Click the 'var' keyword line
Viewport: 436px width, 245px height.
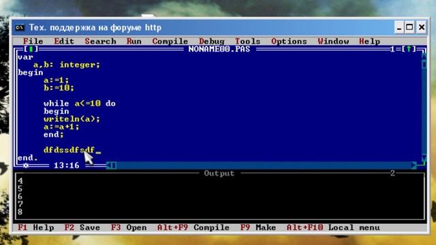point(25,57)
